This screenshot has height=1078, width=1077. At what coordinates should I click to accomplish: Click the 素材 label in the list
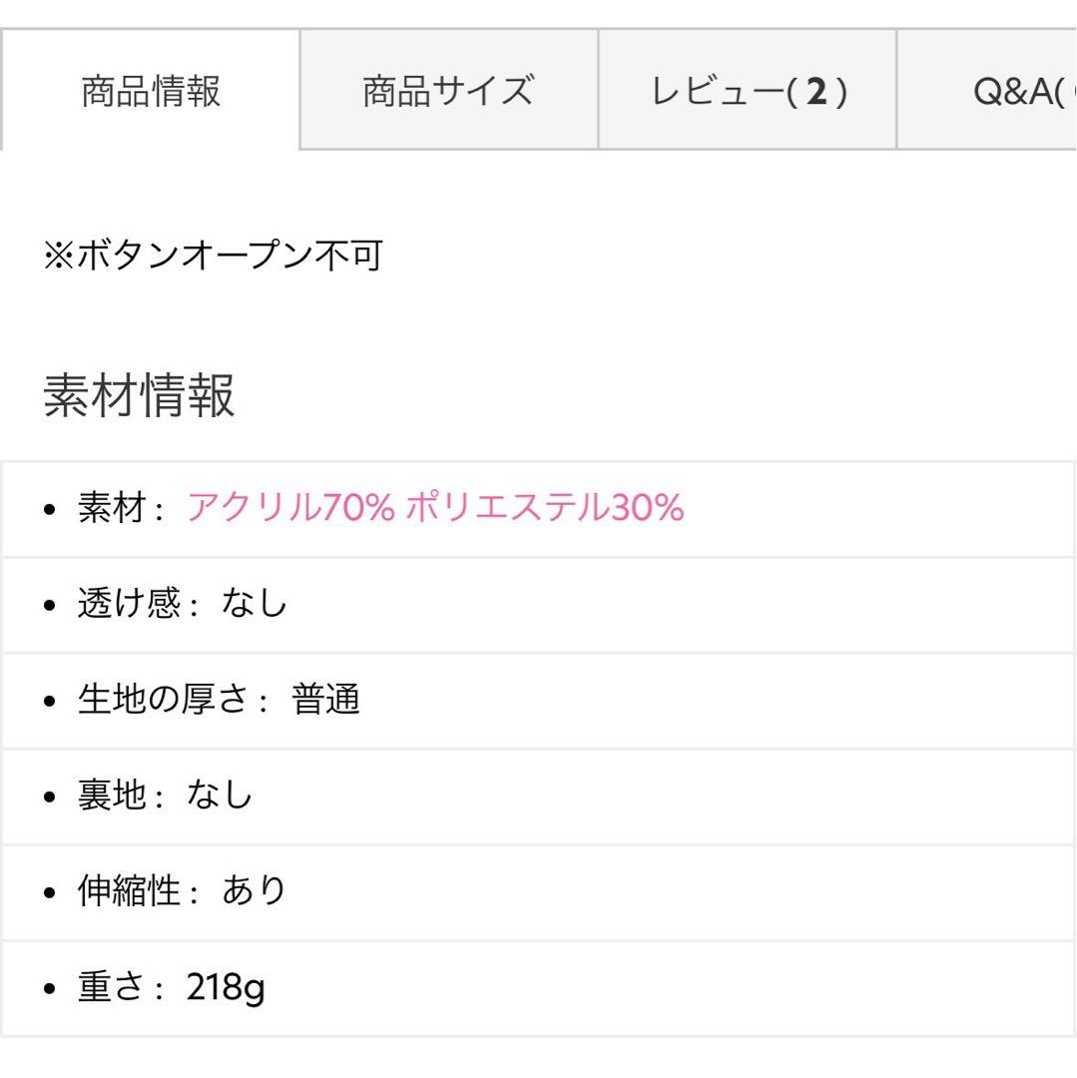point(112,509)
